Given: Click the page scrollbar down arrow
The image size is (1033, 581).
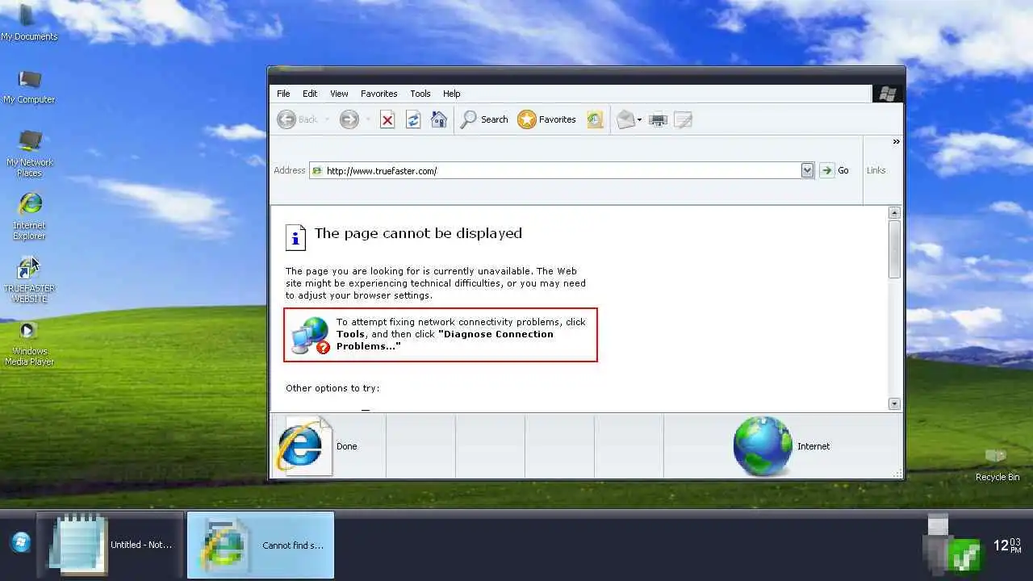Looking at the screenshot, I should (894, 403).
